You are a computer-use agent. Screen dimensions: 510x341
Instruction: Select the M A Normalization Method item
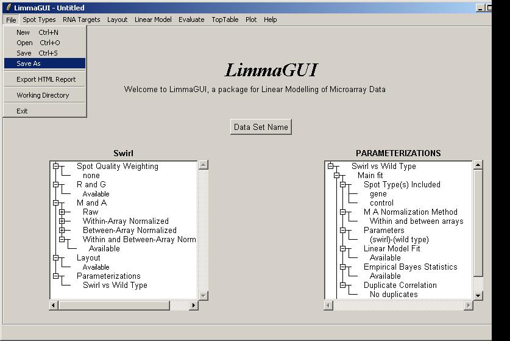pos(410,212)
